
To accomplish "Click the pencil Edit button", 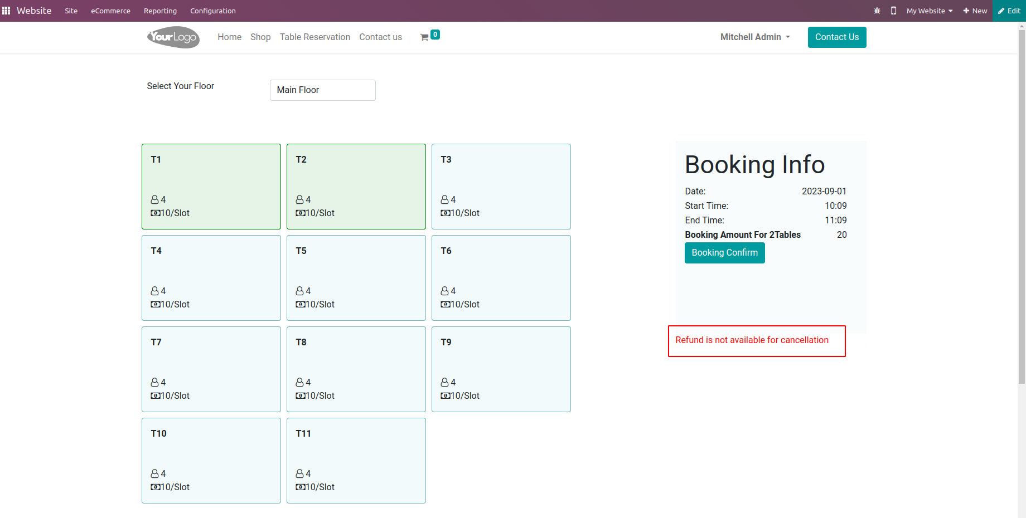I will pyautogui.click(x=1009, y=11).
